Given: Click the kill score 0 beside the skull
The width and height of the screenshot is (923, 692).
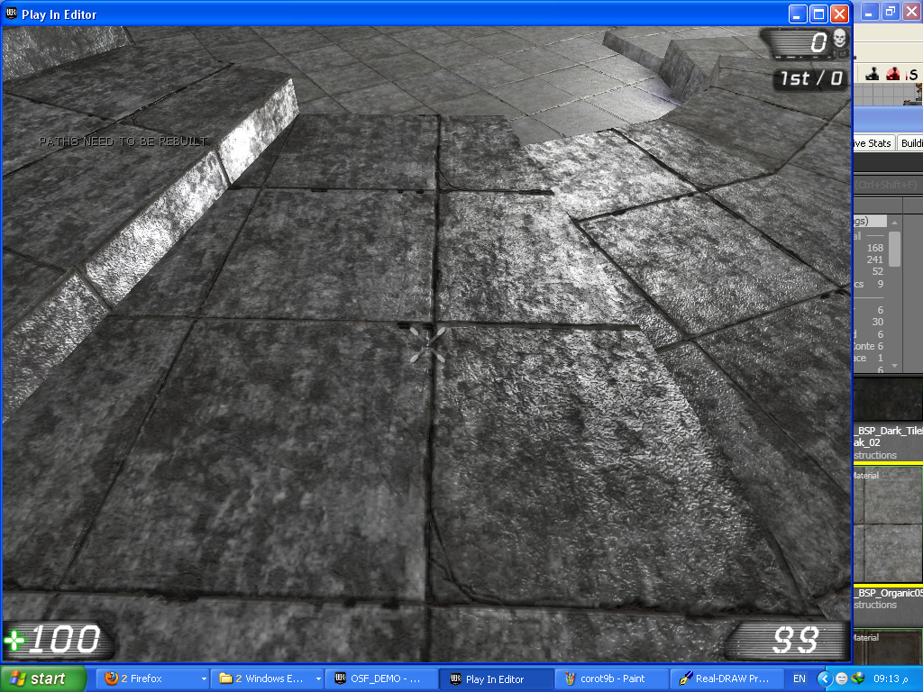Looking at the screenshot, I should (818, 42).
